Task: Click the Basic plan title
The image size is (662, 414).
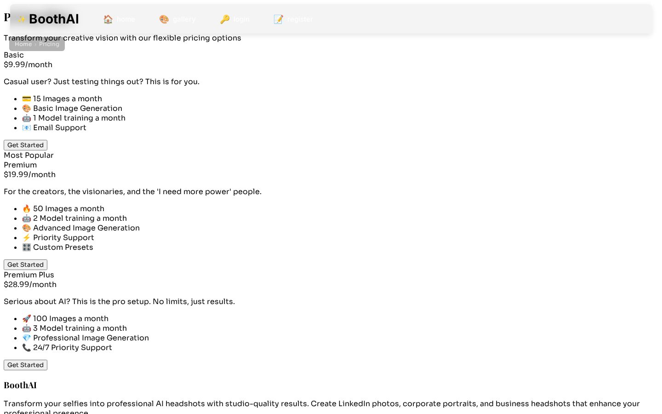Action: [14, 55]
